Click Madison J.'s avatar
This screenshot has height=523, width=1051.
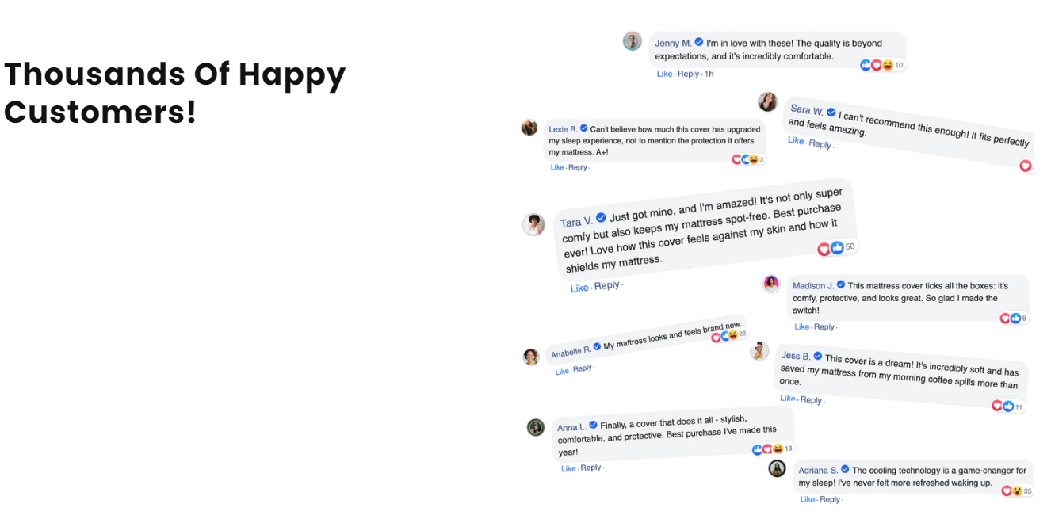click(771, 284)
